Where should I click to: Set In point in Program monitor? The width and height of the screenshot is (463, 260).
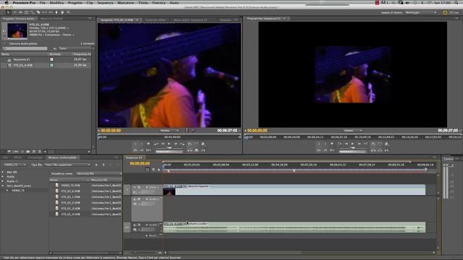[319, 144]
